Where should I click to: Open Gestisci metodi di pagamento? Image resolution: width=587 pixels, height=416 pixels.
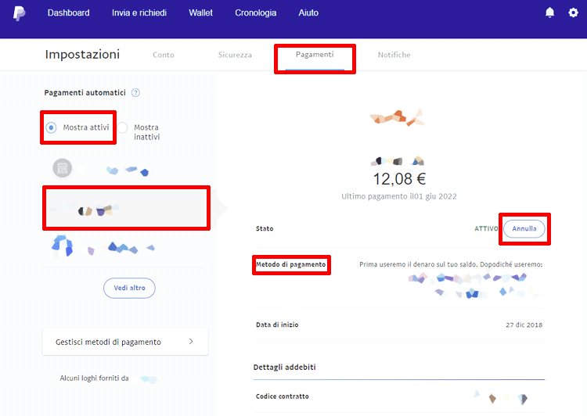125,342
